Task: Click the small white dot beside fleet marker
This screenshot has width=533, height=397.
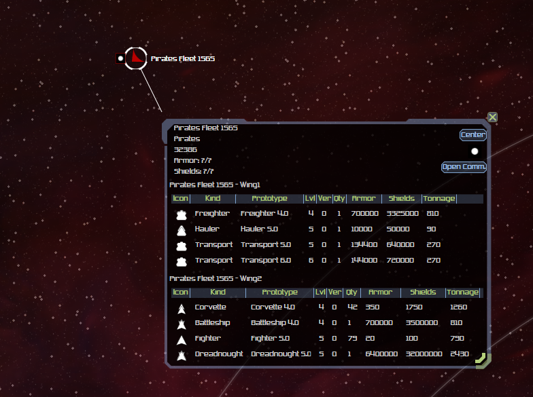Action: point(120,58)
